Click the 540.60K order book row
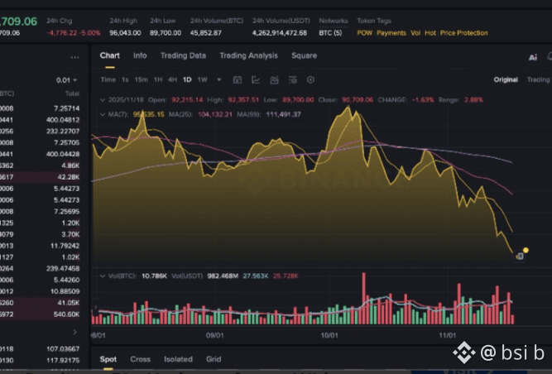 tap(40, 314)
